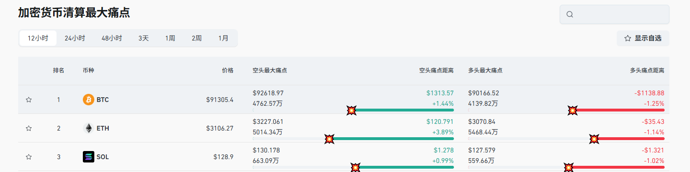Open the BTC coin name link

tap(102, 100)
